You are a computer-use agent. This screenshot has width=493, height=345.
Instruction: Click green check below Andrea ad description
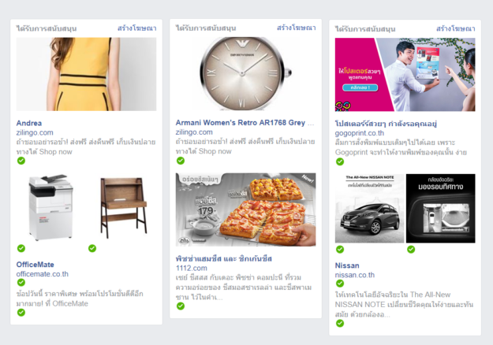21,161
